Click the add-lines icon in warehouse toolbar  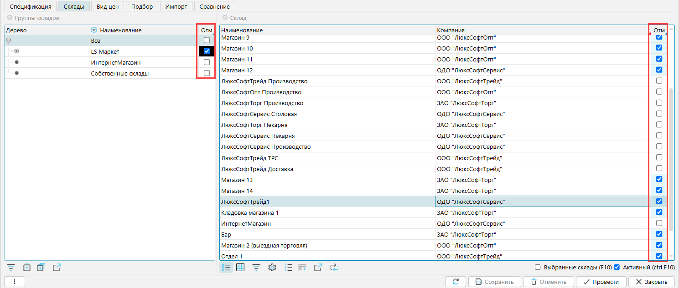[x=302, y=268]
